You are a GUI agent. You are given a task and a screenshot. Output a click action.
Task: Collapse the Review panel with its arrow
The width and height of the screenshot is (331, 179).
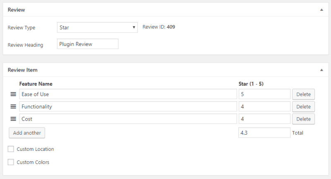point(321,10)
